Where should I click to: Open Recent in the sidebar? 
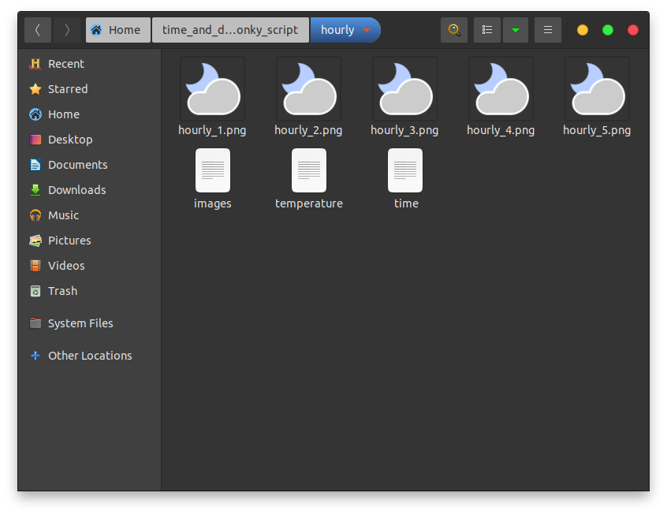tap(89, 64)
